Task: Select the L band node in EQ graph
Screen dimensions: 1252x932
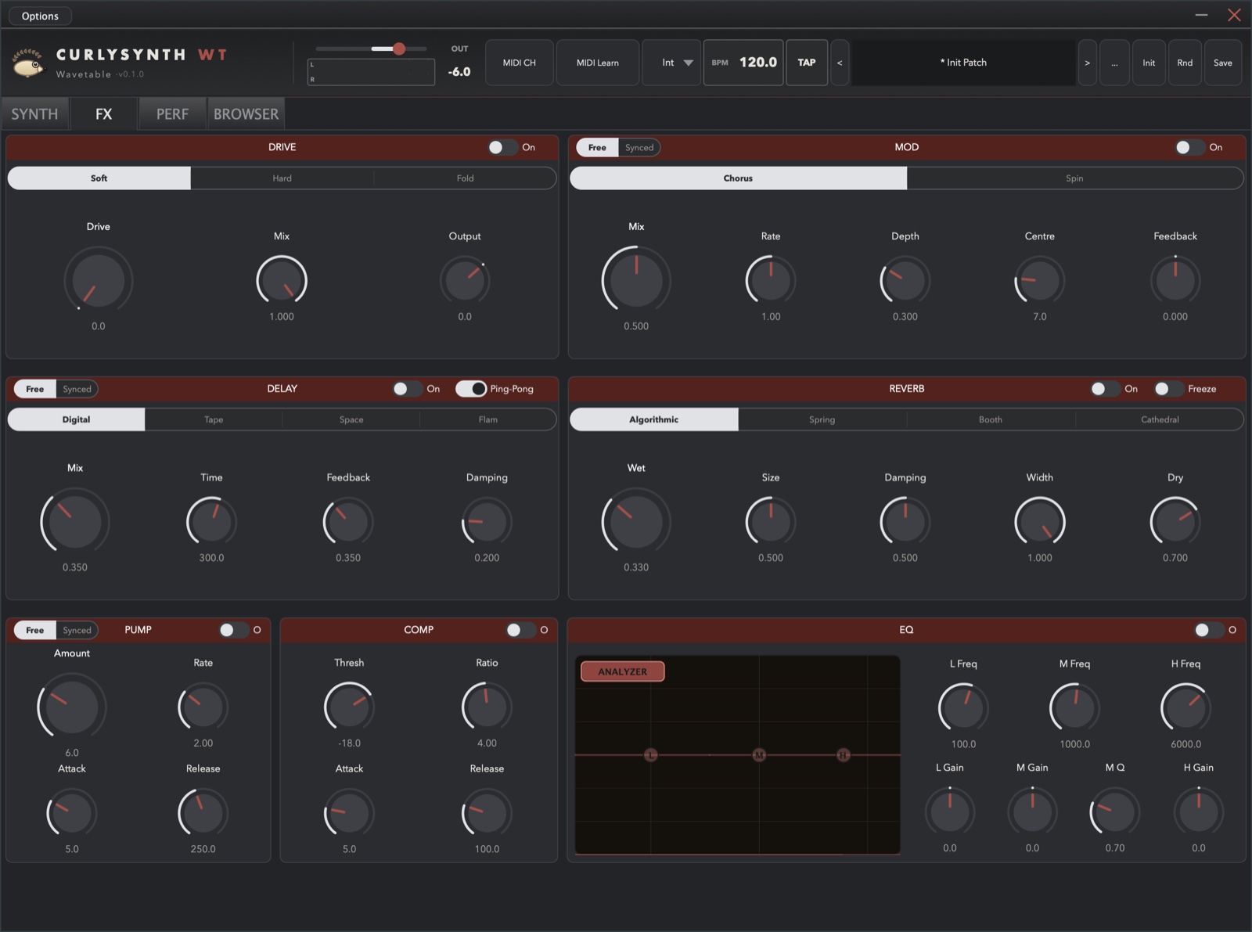Action: coord(650,755)
